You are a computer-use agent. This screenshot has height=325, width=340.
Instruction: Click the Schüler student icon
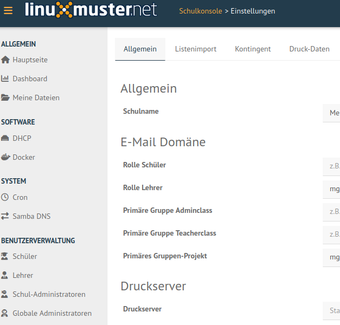pos(5,256)
